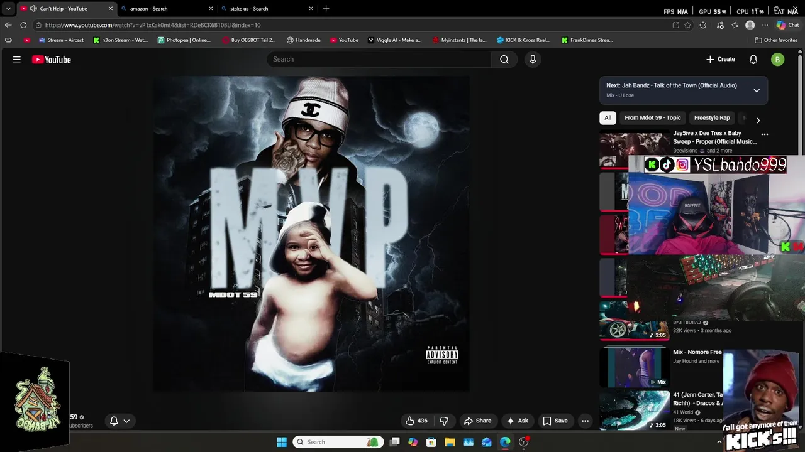The height and width of the screenshot is (452, 805).
Task: Click the Ask button
Action: pyautogui.click(x=517, y=421)
